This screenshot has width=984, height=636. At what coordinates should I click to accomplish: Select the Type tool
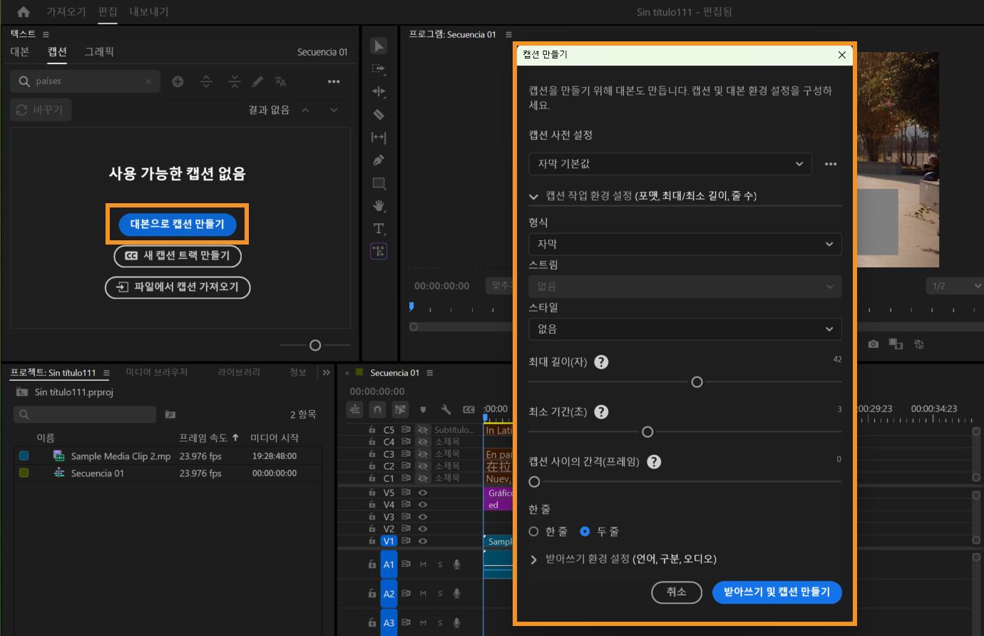(x=379, y=229)
